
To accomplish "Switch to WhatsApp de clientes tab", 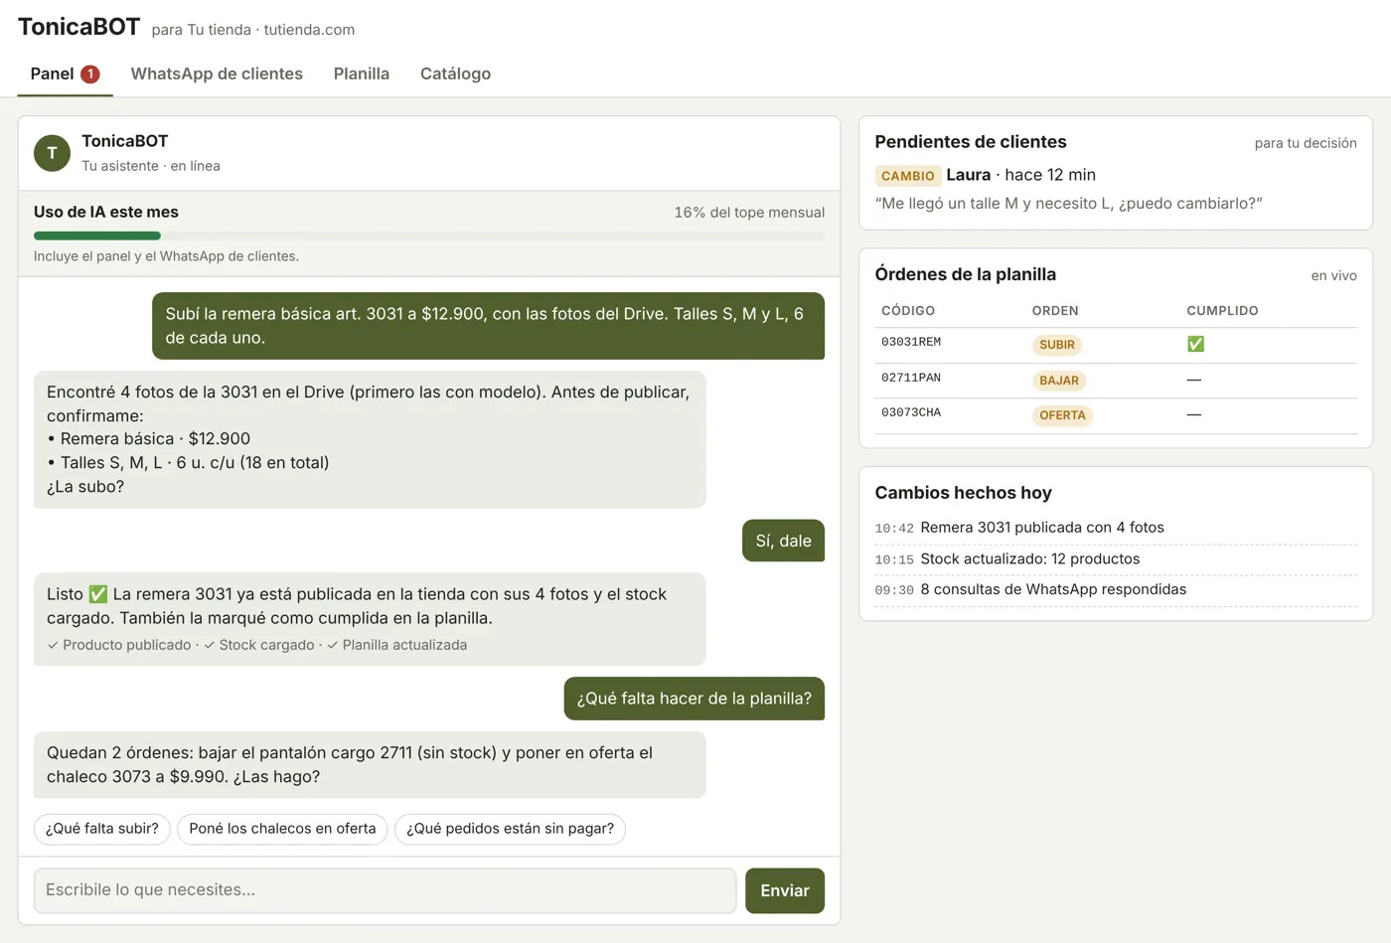I will tap(217, 75).
